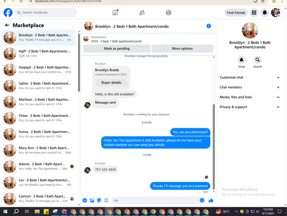Open the account profile picture menu
Image resolution: width=287 pixels, height=216 pixels.
[276, 13]
